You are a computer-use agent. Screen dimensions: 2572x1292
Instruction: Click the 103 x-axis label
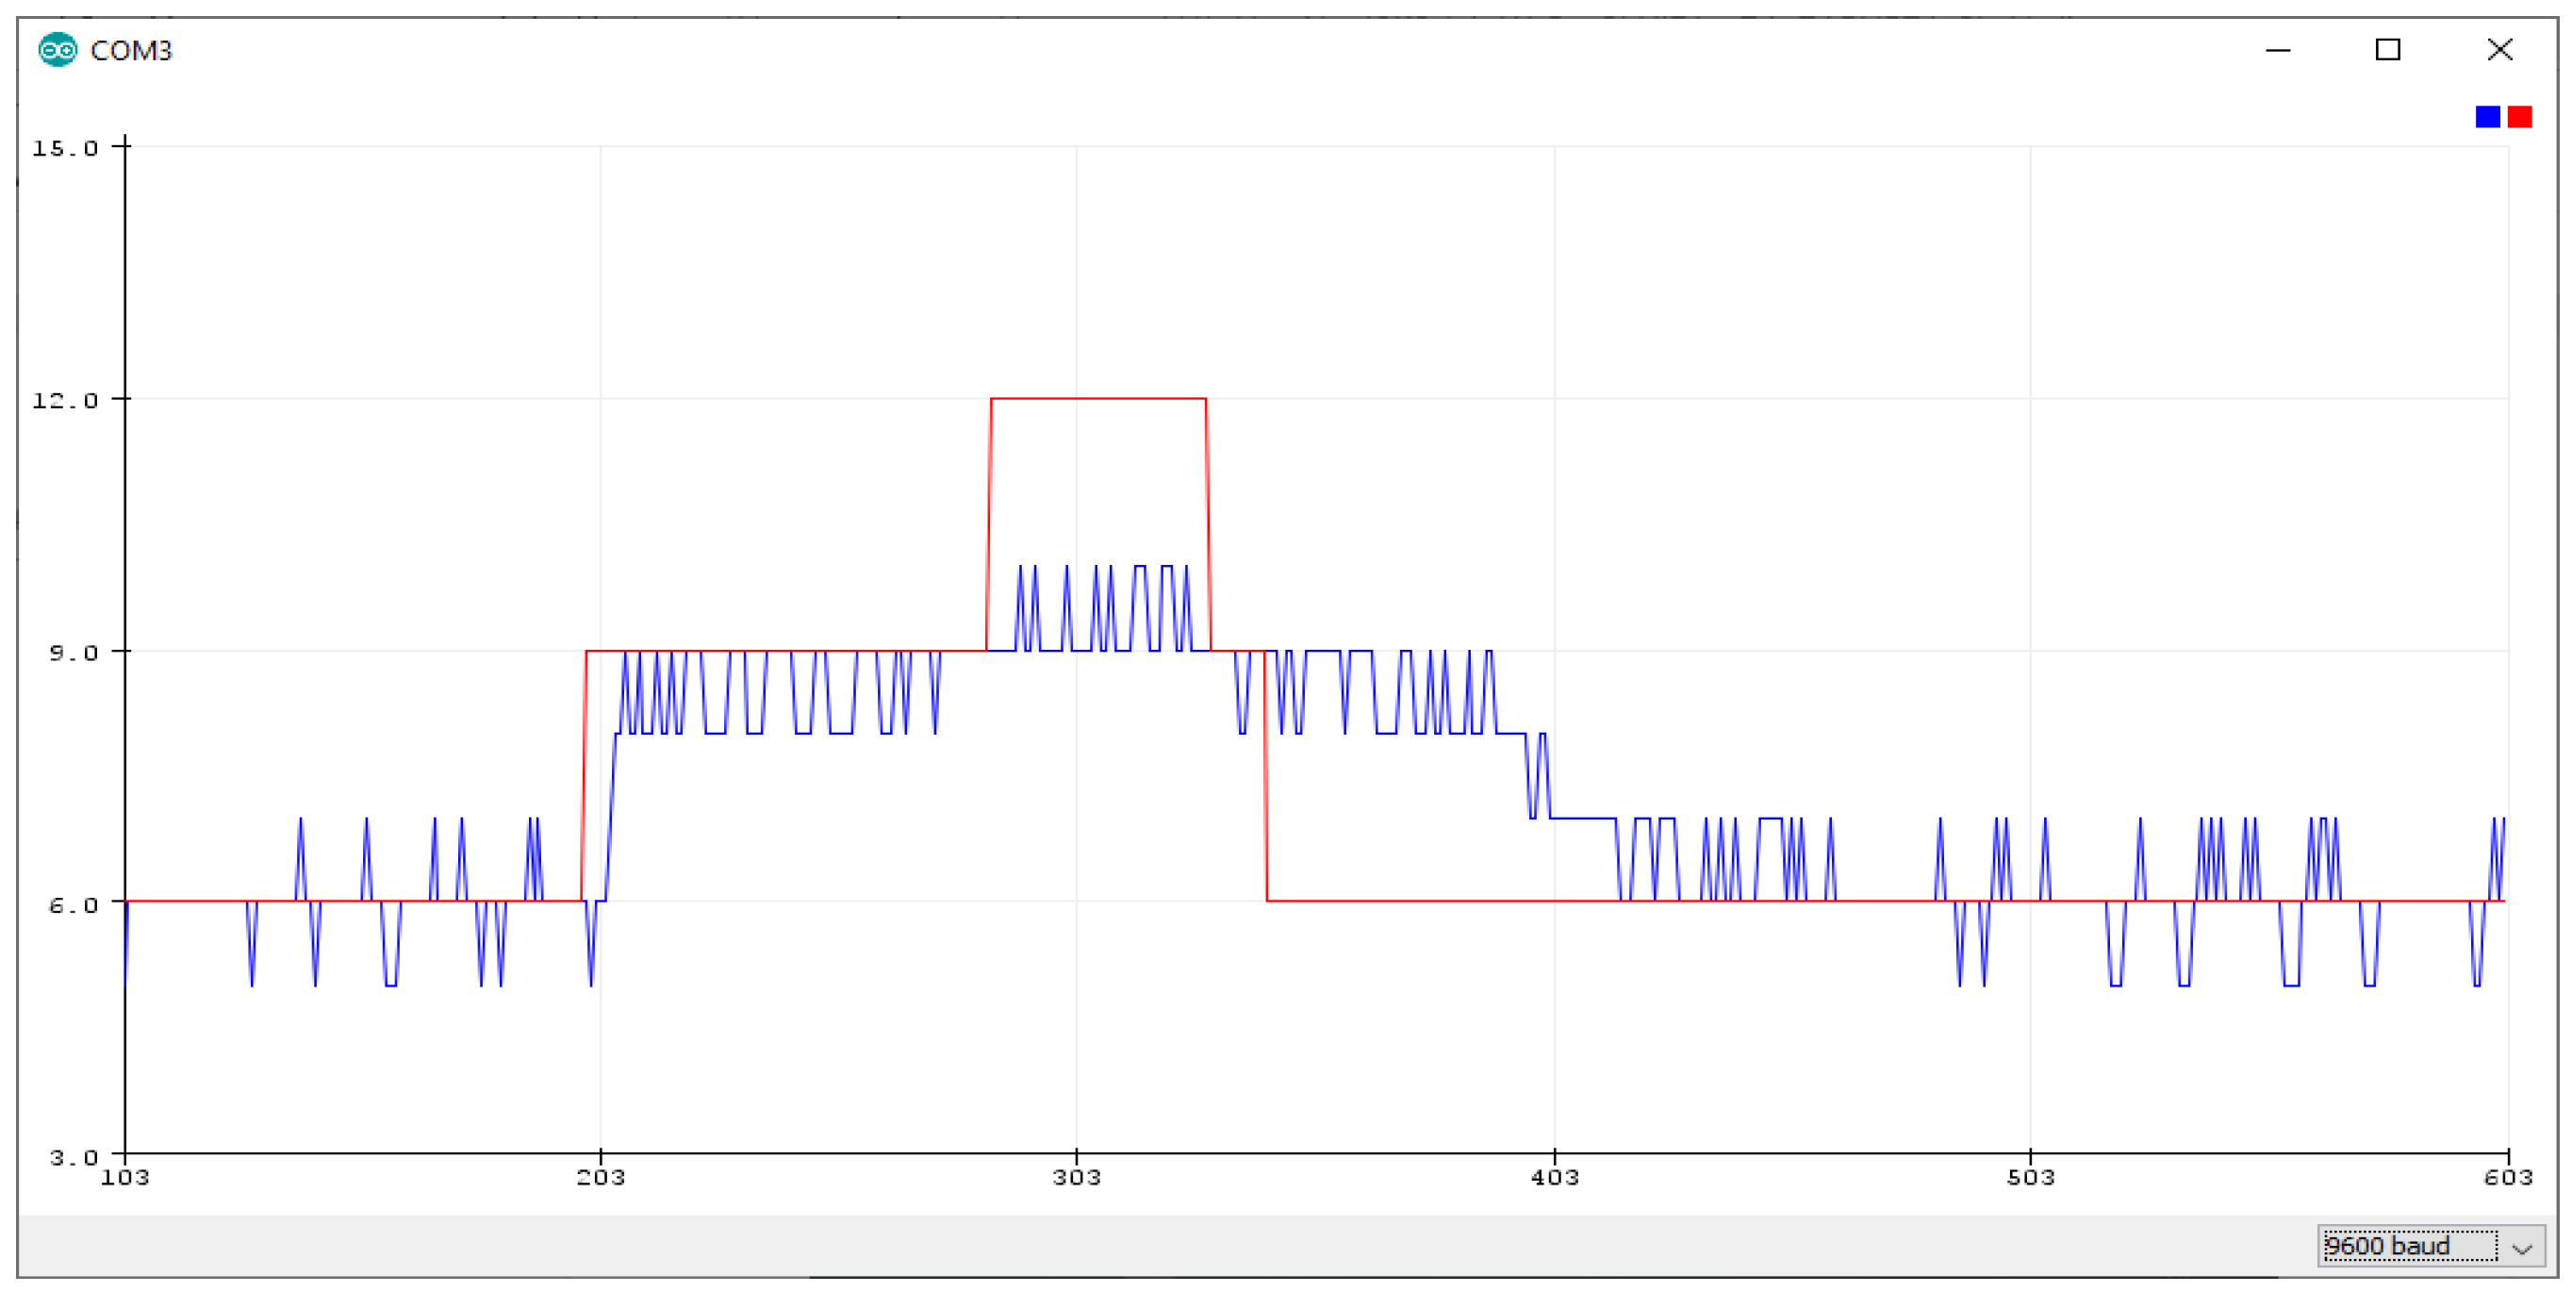point(124,1177)
